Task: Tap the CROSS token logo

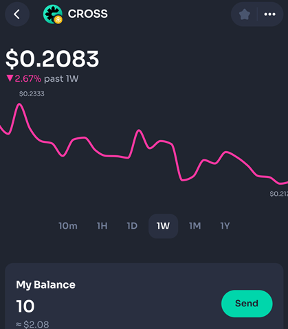Action: (53, 14)
